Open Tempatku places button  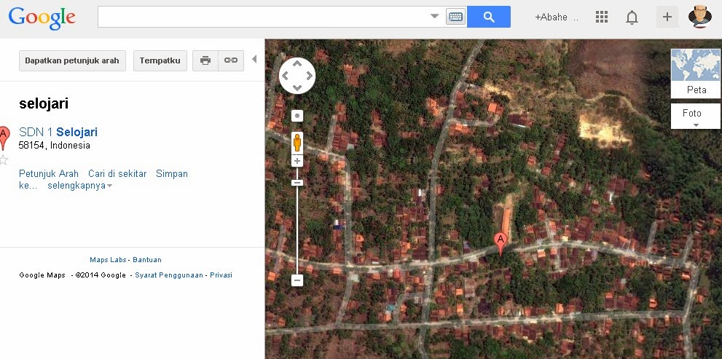160,60
